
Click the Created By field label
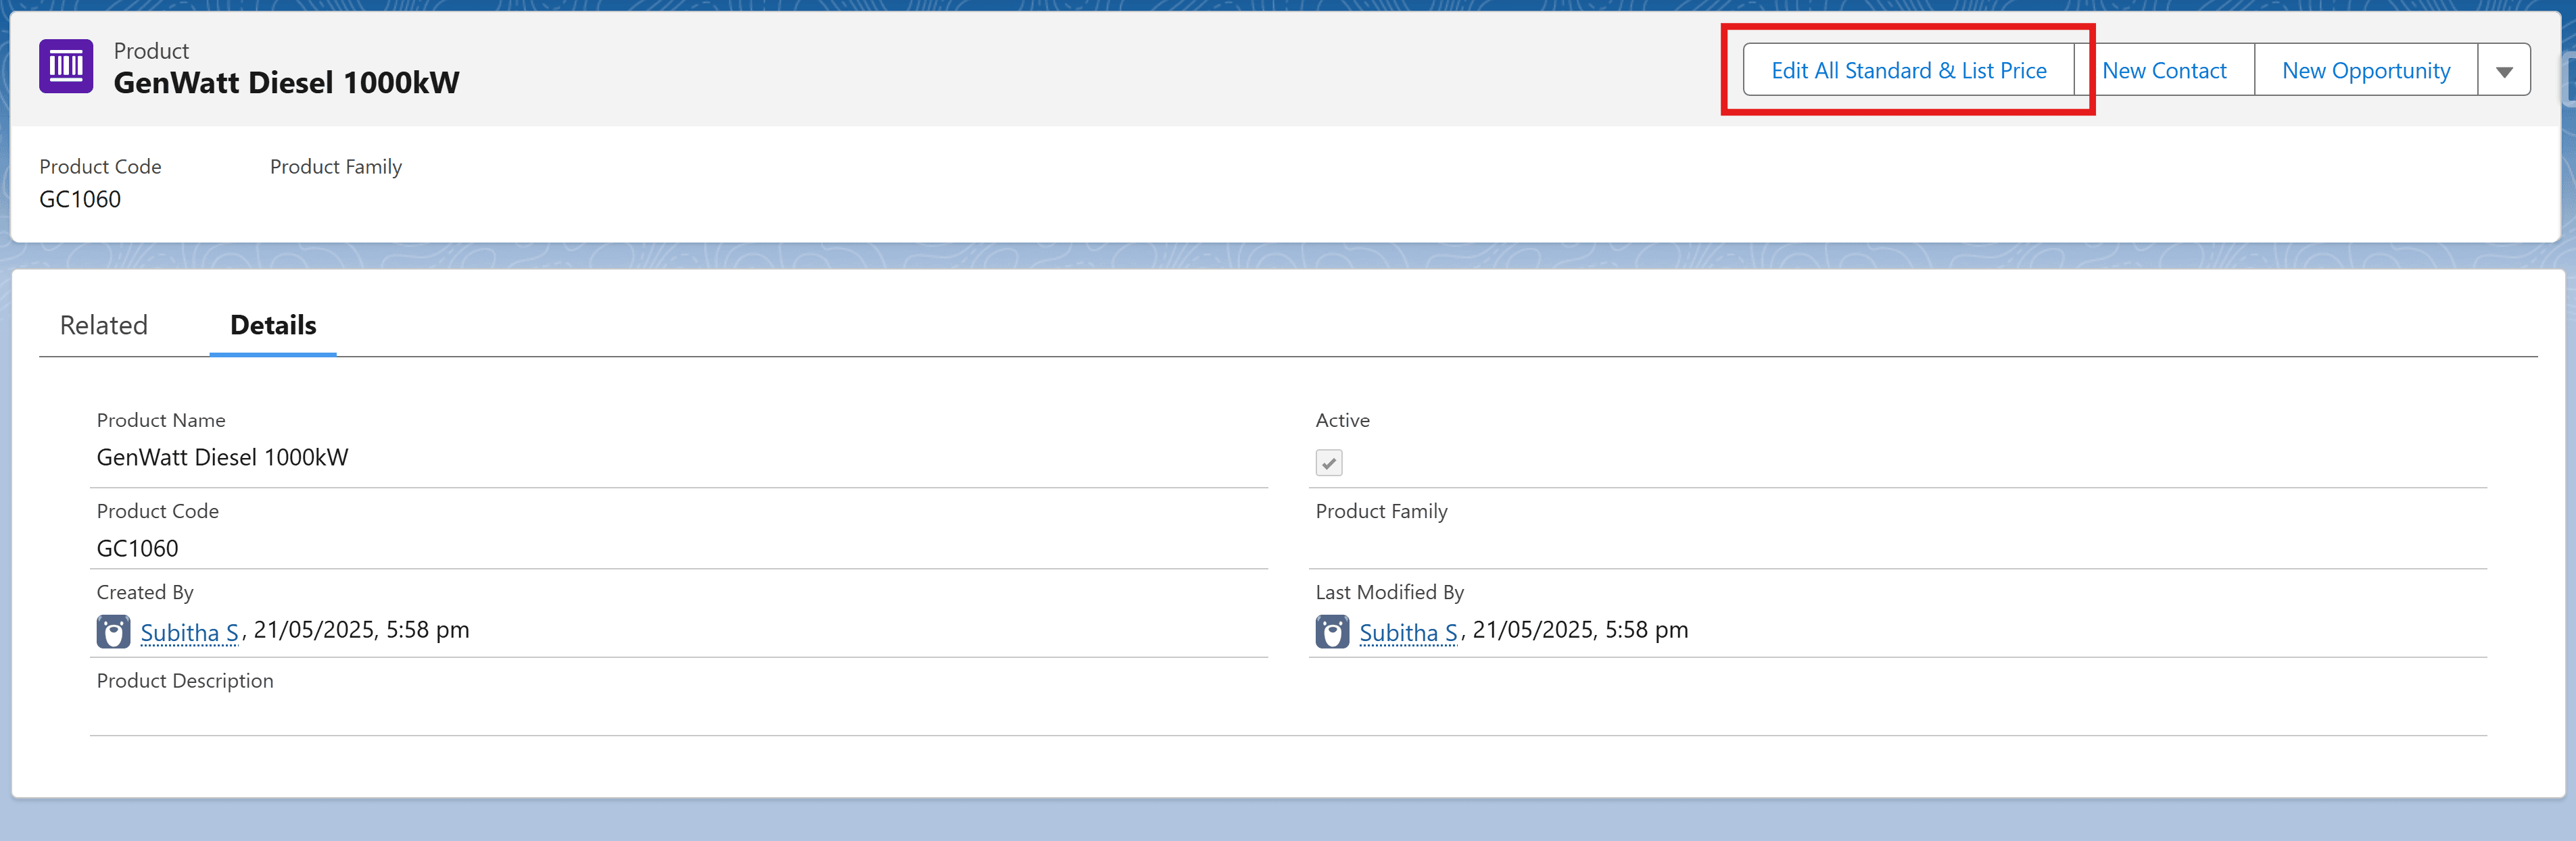(x=145, y=592)
